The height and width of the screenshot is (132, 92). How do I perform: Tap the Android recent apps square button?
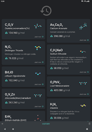87,129
